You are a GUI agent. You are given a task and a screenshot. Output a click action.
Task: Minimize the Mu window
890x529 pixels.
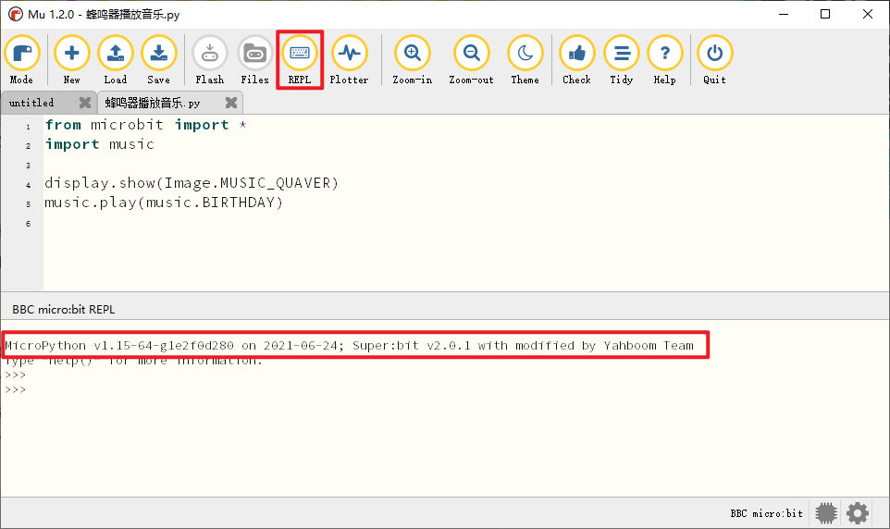(784, 14)
